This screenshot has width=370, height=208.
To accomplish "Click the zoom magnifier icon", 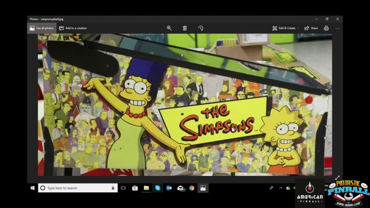I will coord(169,28).
